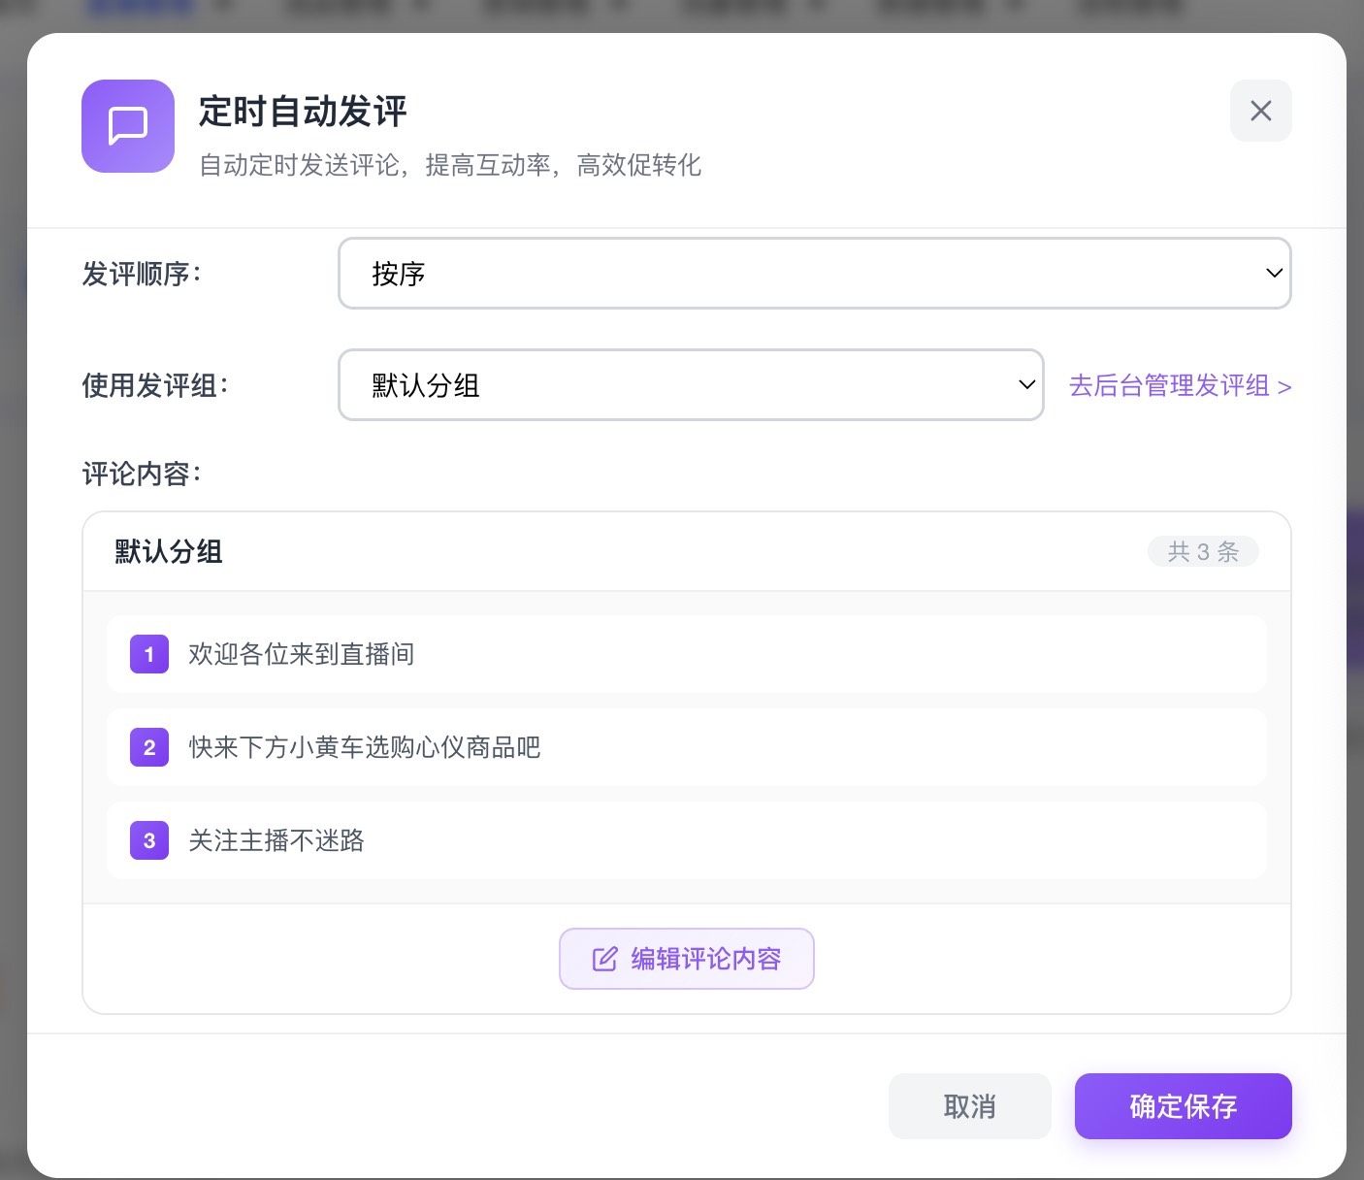
Task: Expand the 使用发评组 dropdown showing 默认分组
Action: (690, 385)
